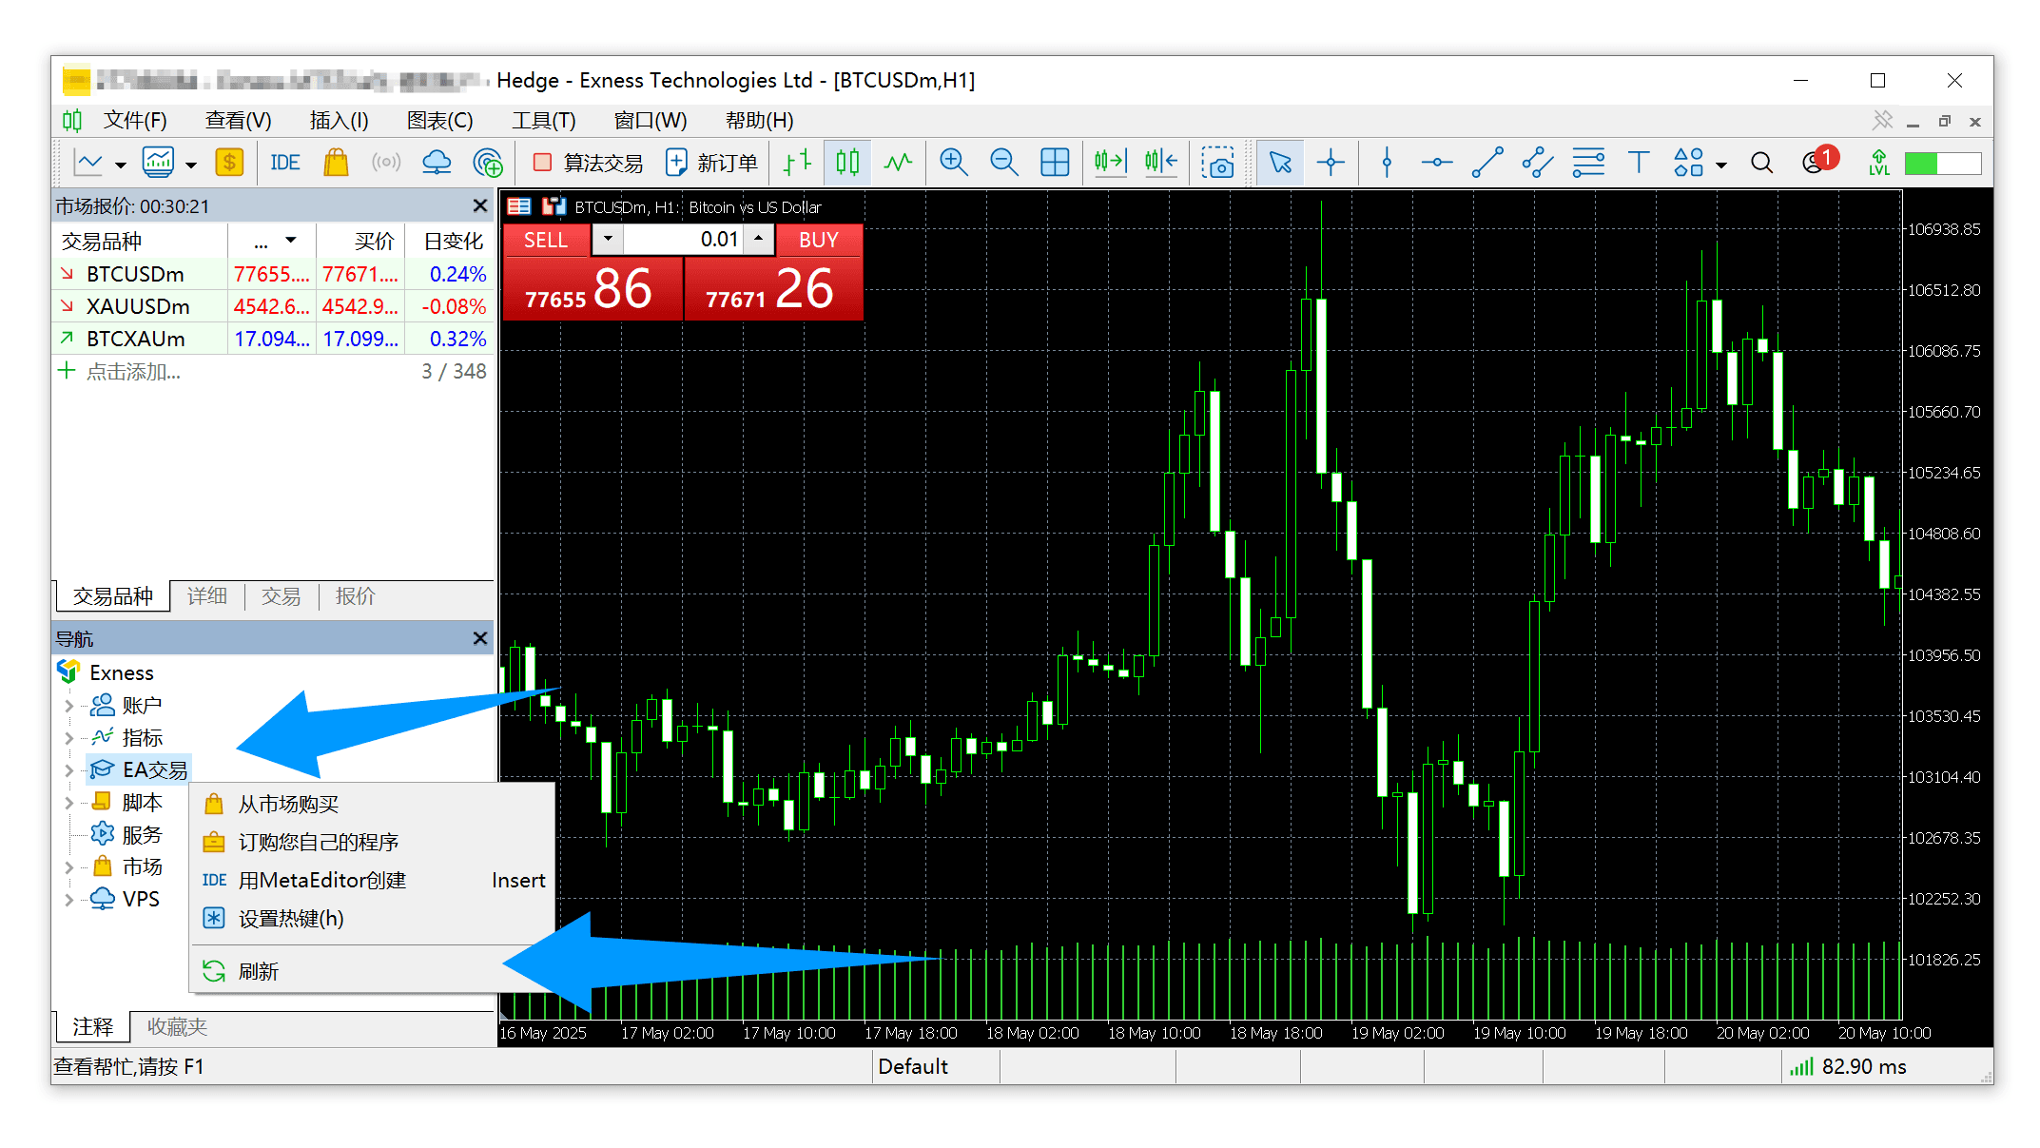2040x1148 pixels.
Task: Open the VPS cloud toolbar icon
Action: pos(437,163)
